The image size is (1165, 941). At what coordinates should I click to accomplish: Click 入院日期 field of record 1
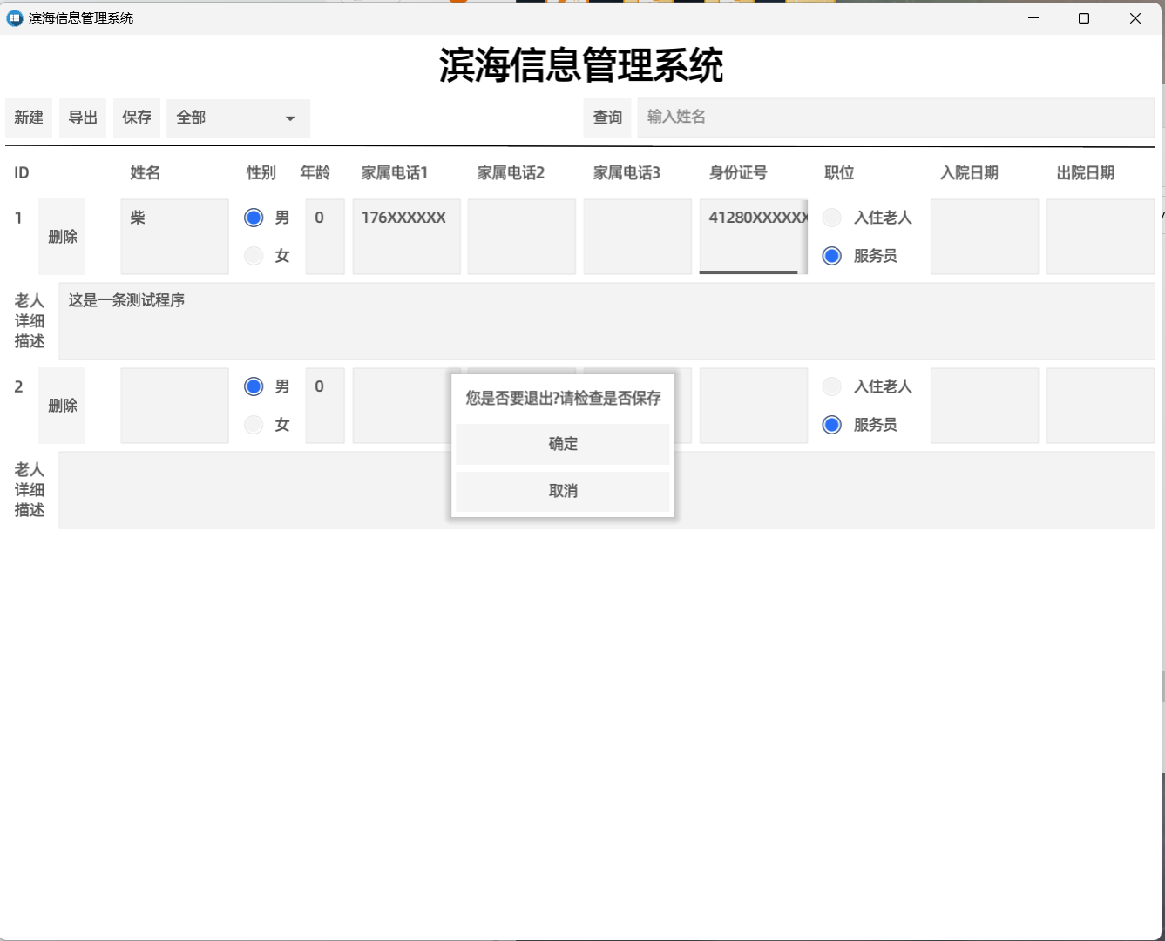(x=985, y=237)
